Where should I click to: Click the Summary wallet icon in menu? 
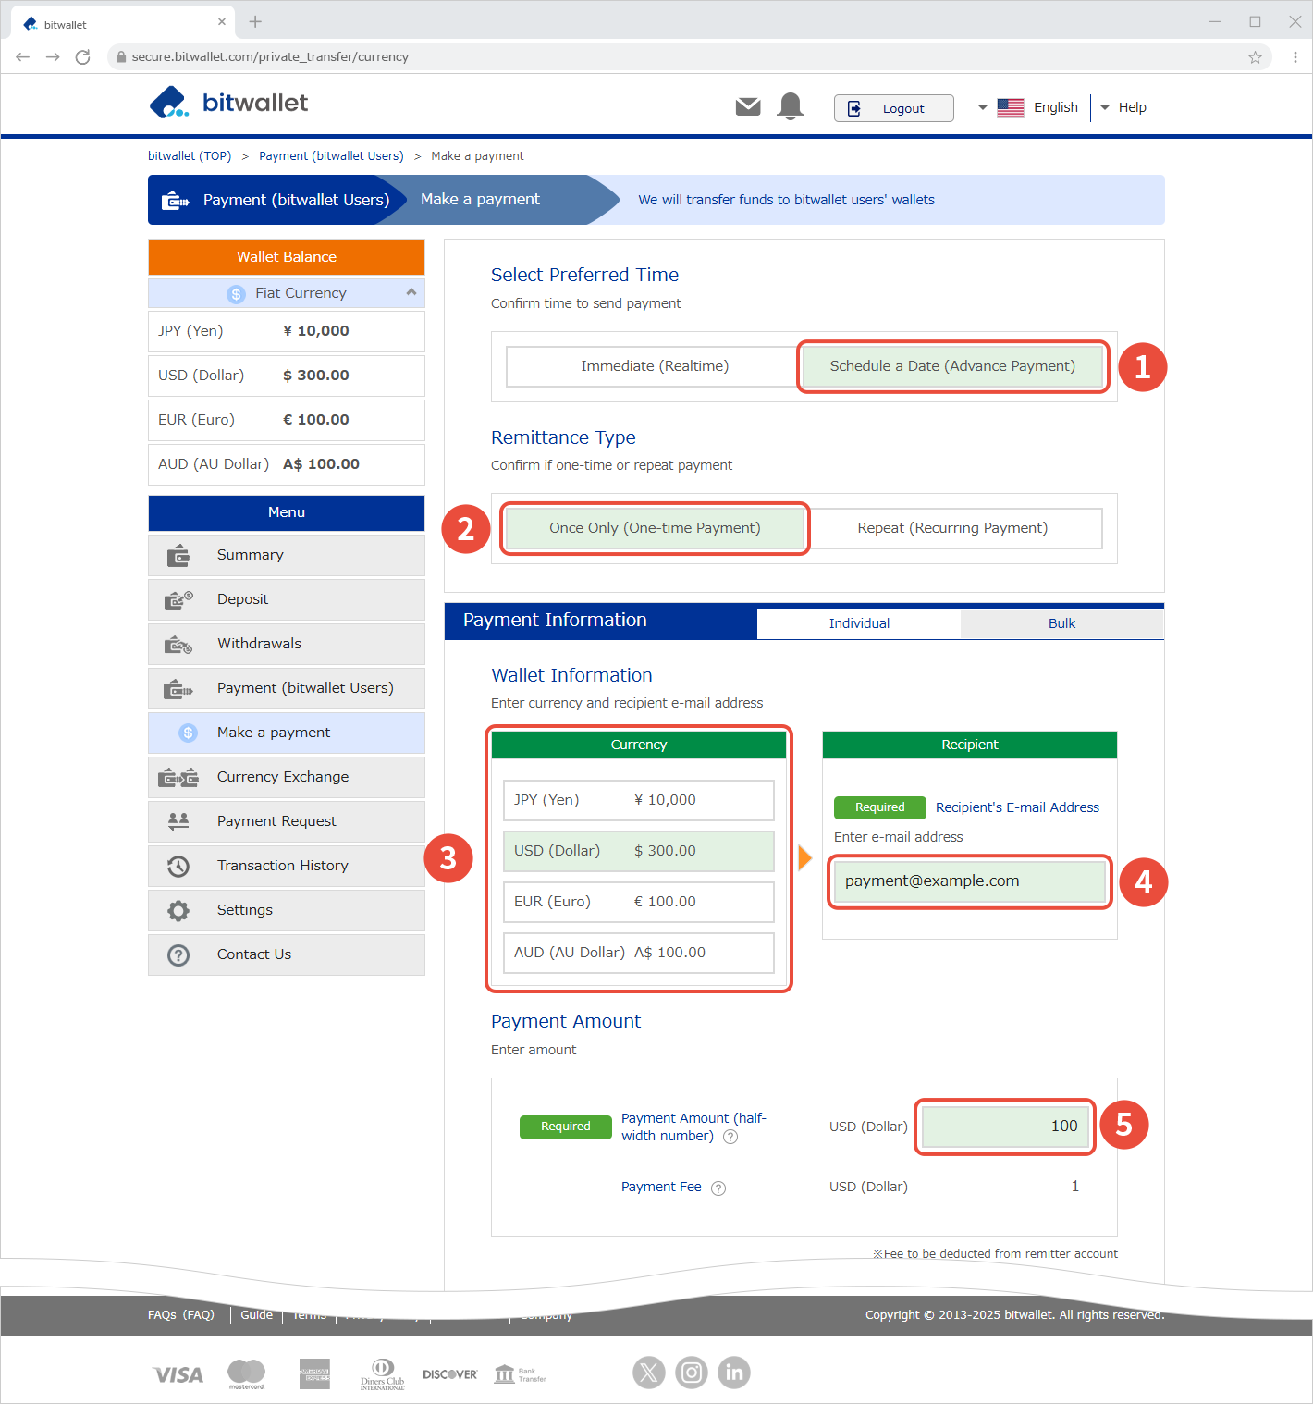click(178, 555)
